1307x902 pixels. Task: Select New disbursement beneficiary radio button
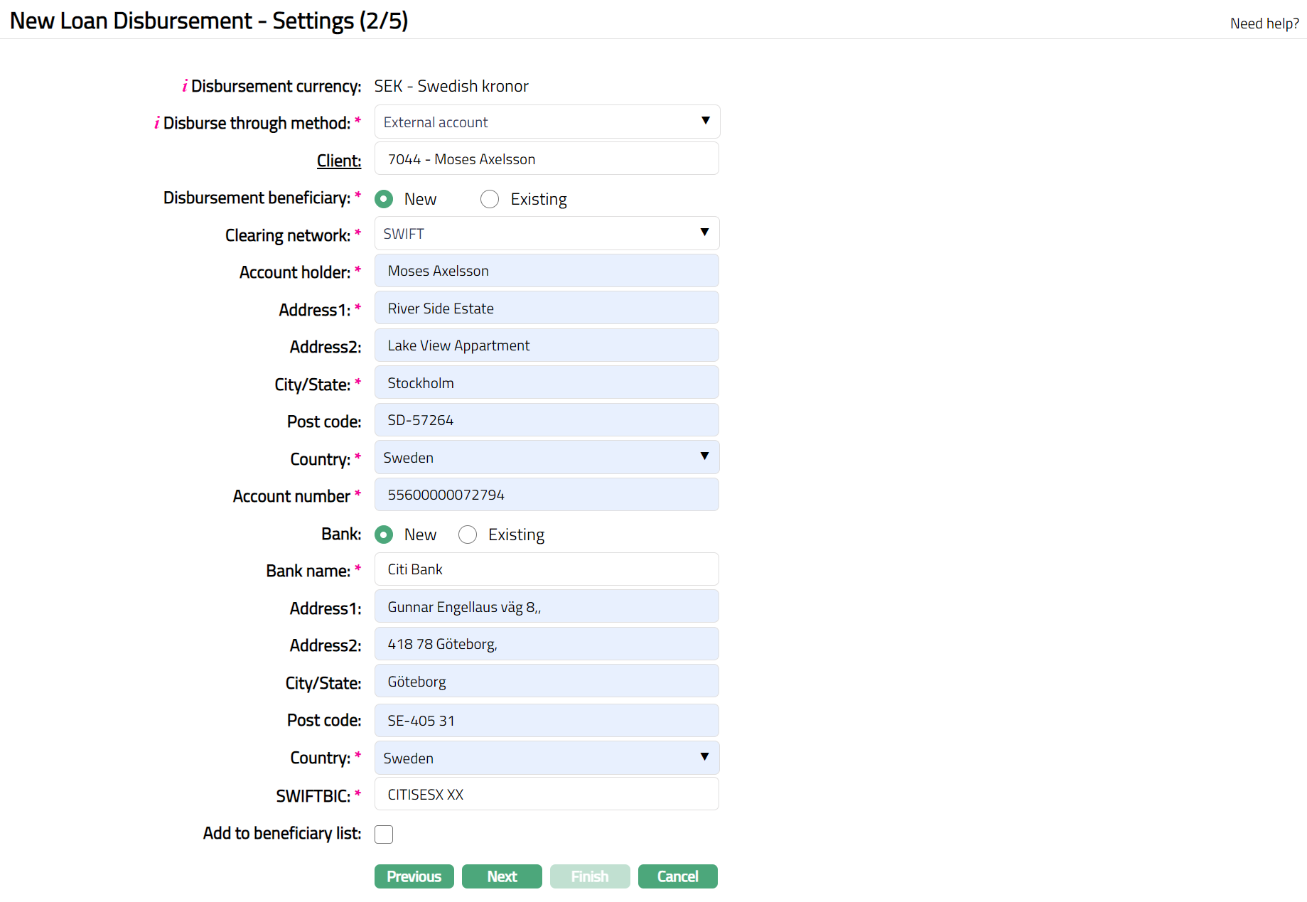(x=384, y=199)
